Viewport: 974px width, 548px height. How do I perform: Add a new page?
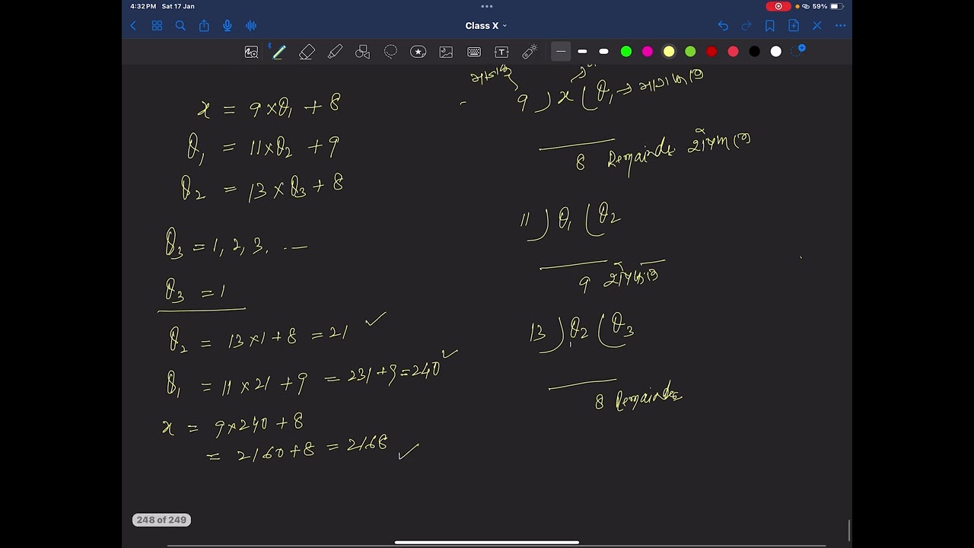pos(794,26)
